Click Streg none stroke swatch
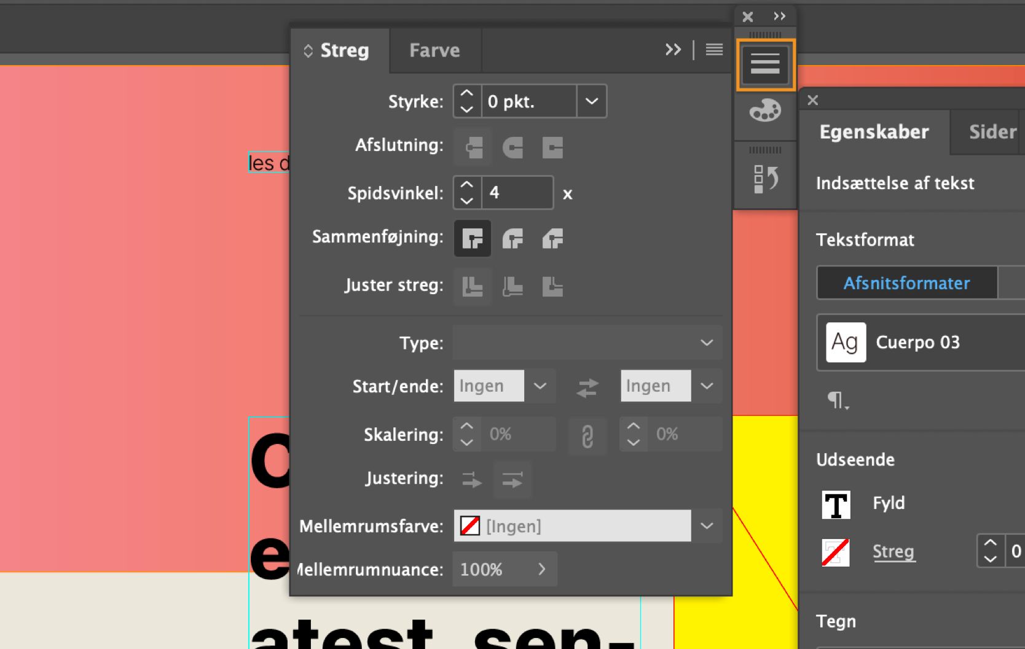 click(x=836, y=553)
